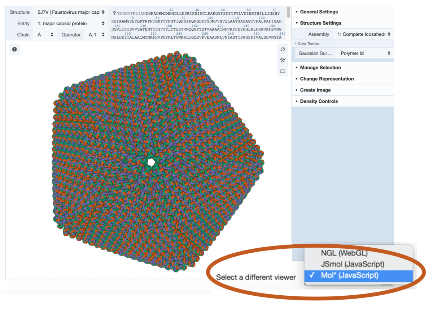This screenshot has width=433, height=317.
Task: Select JSmol (JavaScript) viewer option
Action: [352, 264]
